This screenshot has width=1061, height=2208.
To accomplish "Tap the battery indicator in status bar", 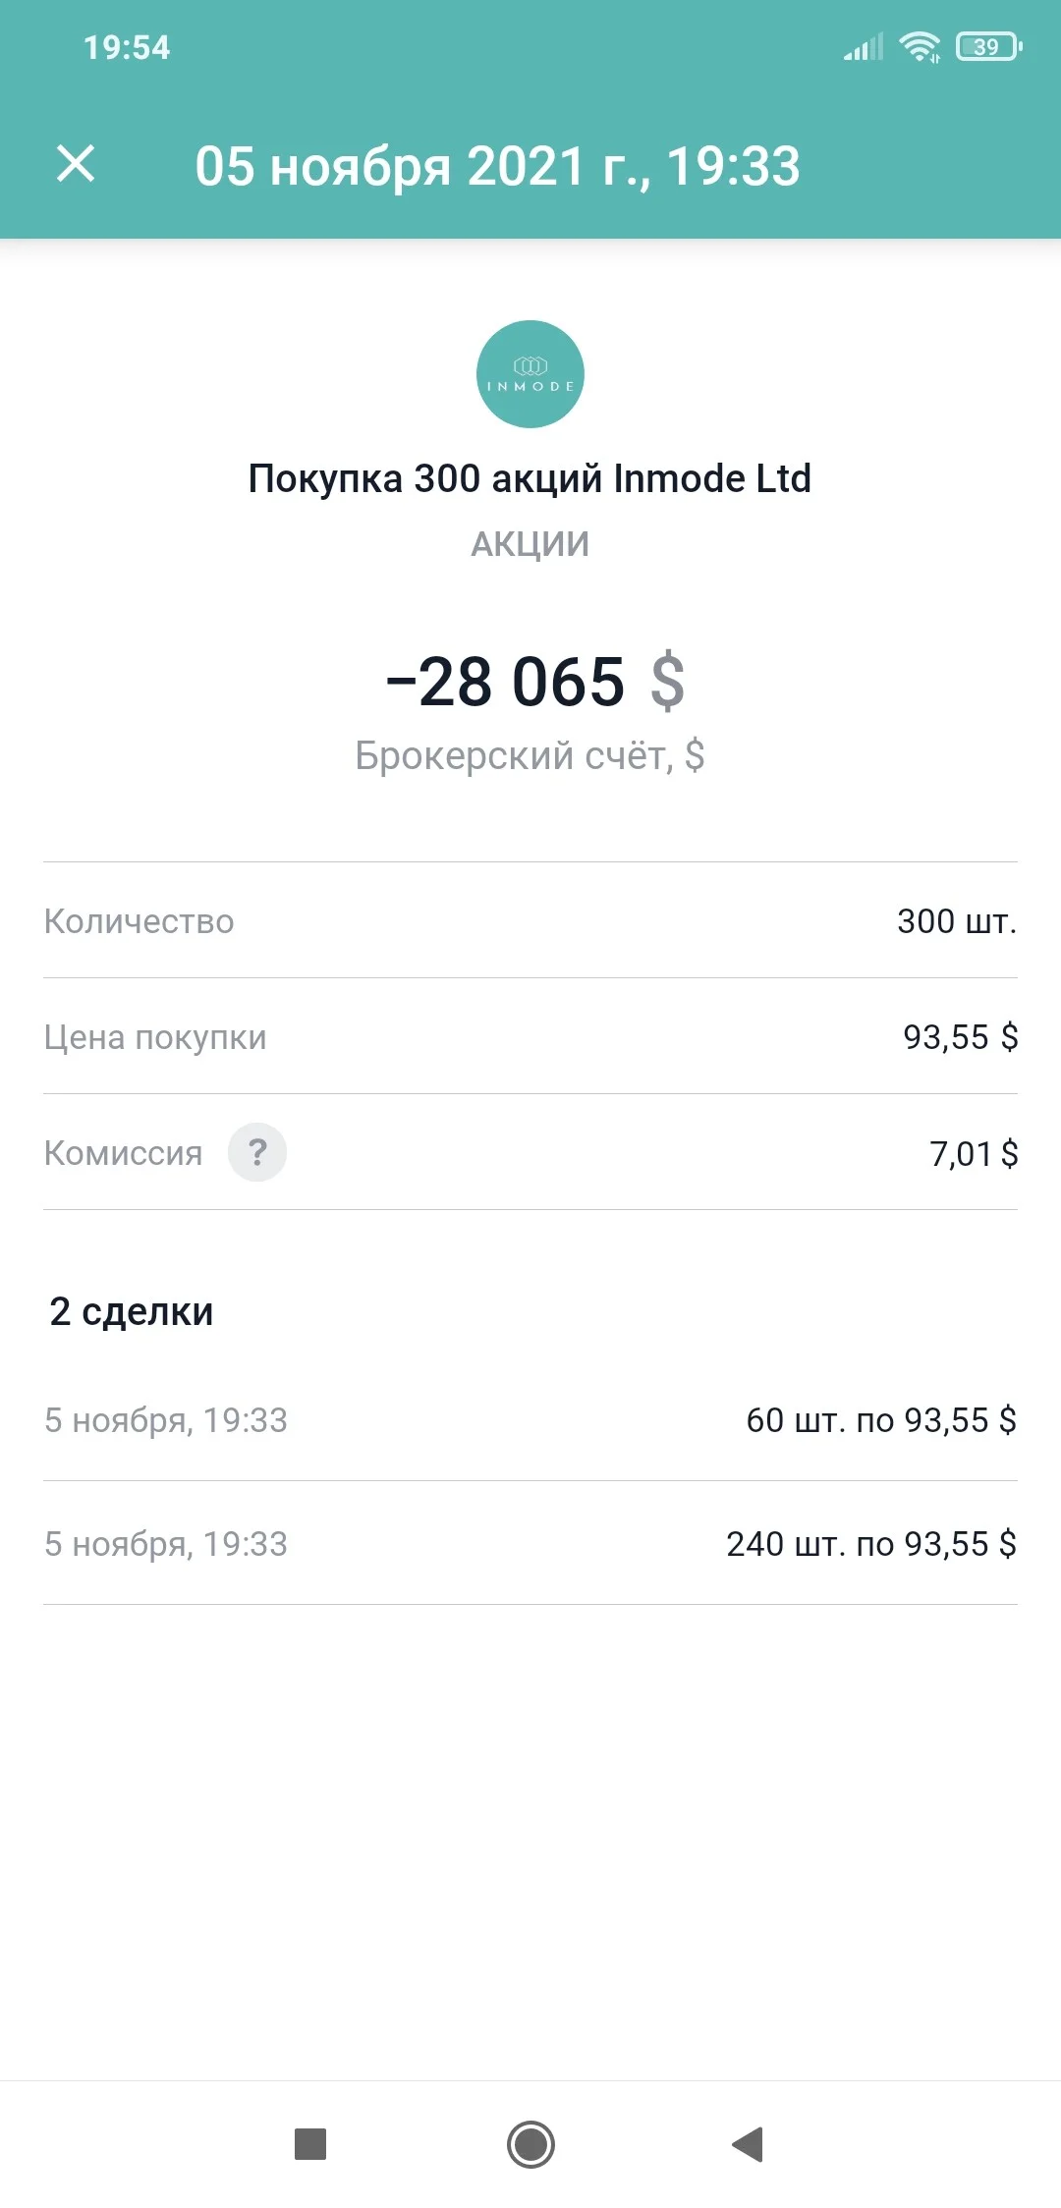I will coord(989,46).
